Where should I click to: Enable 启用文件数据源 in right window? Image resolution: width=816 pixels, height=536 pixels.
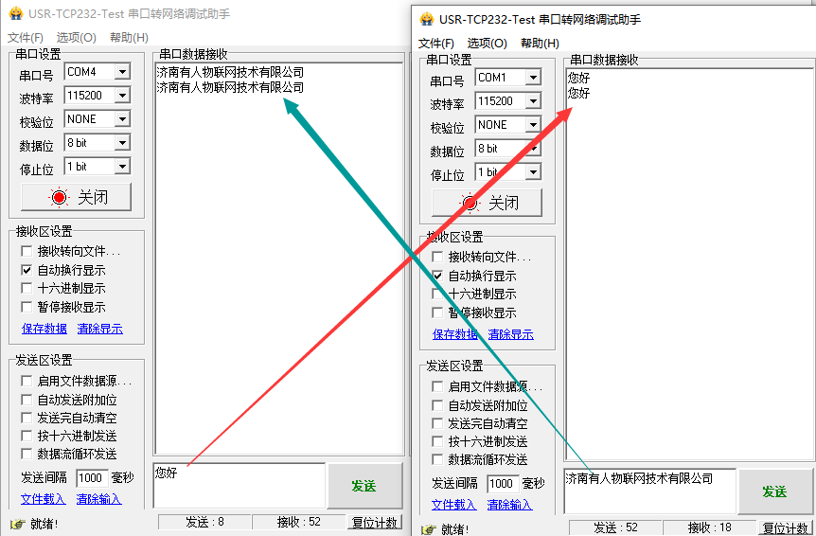[x=437, y=386]
